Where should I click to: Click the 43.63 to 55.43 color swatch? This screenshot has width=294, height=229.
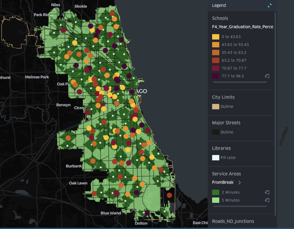click(x=216, y=45)
